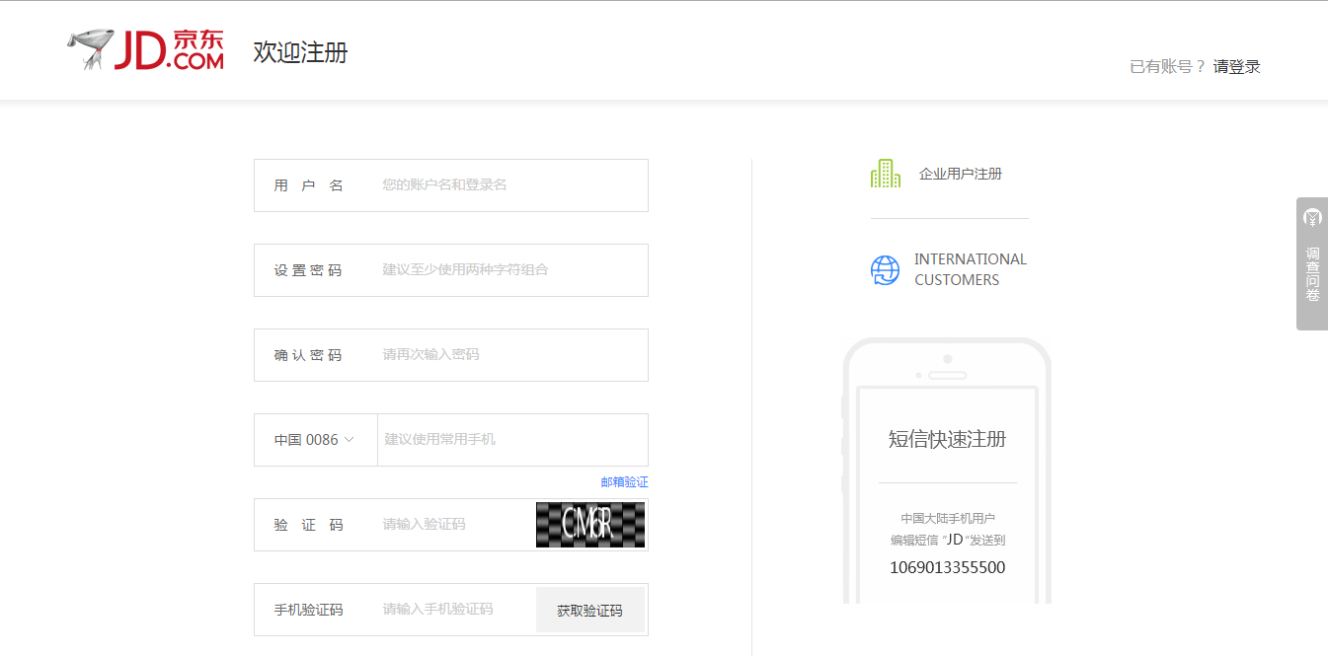This screenshot has height=656, width=1328.
Task: Open the 调查问卷 survey side tab
Action: click(1312, 263)
